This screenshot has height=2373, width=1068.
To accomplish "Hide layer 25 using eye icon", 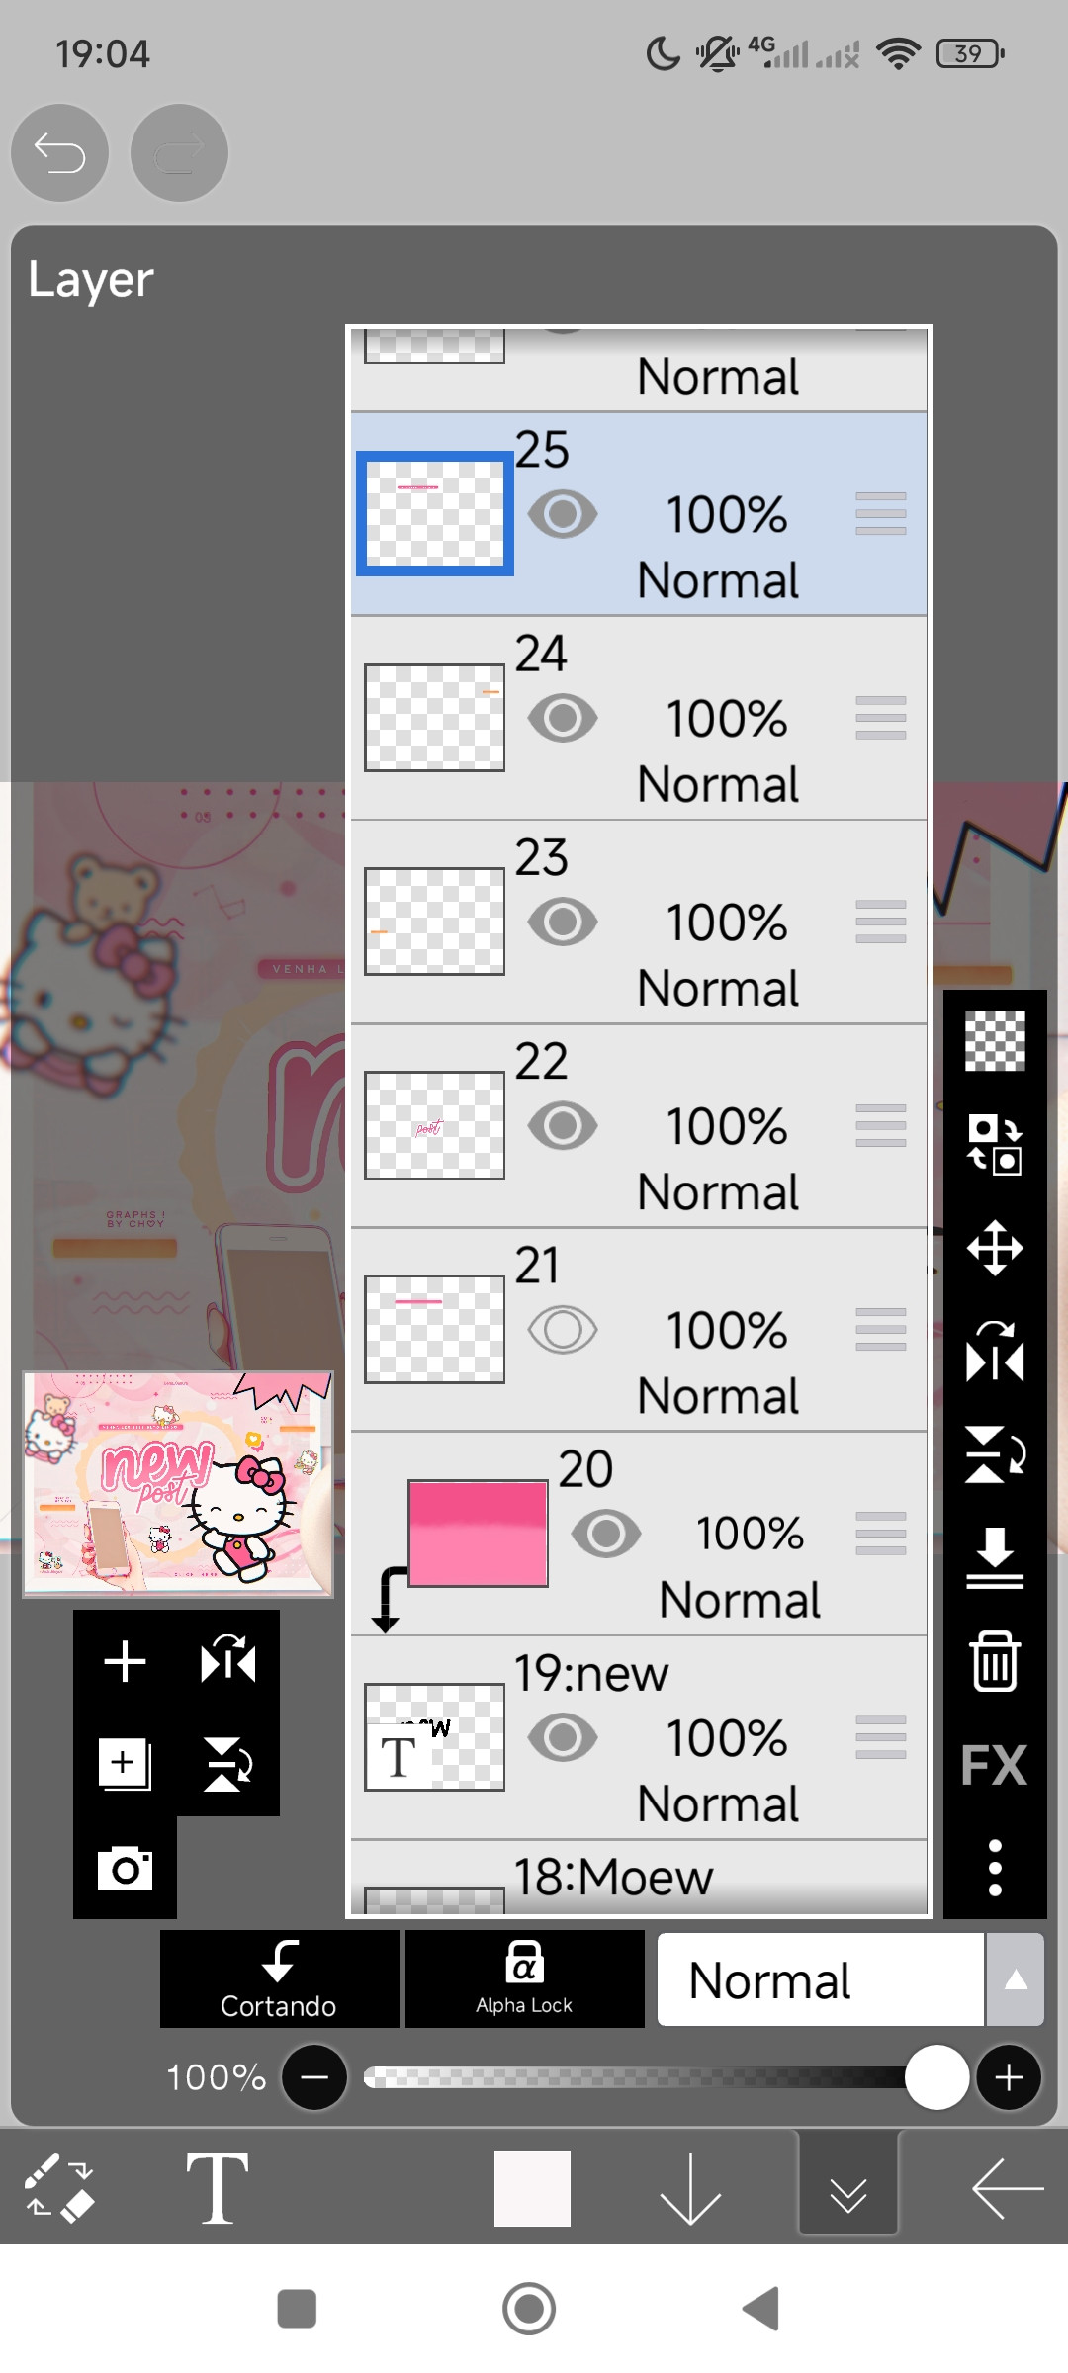I will (563, 514).
